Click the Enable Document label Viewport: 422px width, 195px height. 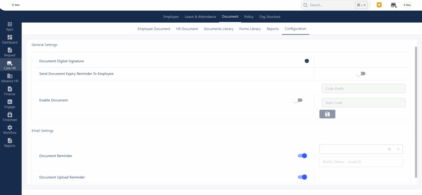pyautogui.click(x=53, y=100)
